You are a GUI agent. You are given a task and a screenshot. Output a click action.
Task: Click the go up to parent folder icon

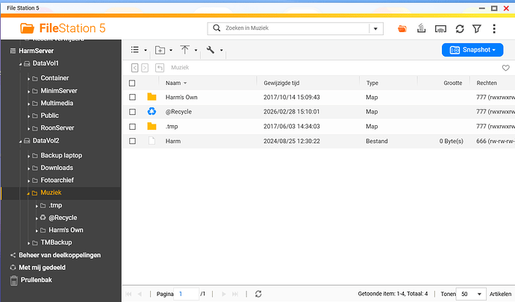click(x=160, y=68)
